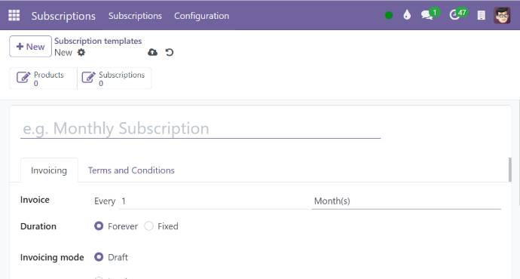
Task: Click the 'Invoice' field label
Action: pos(35,200)
